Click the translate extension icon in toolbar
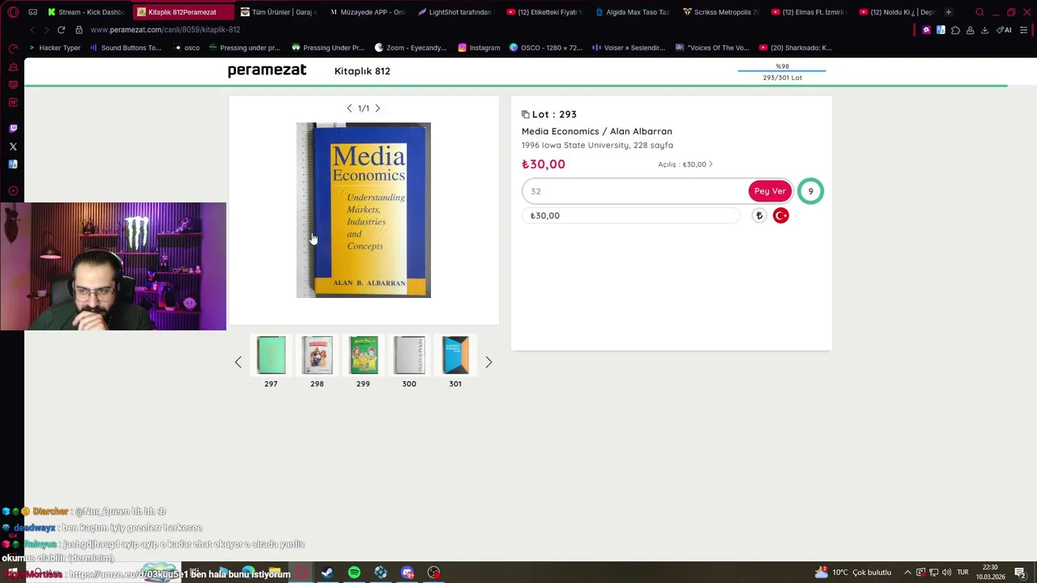Viewport: 1037px width, 583px height. click(x=941, y=30)
